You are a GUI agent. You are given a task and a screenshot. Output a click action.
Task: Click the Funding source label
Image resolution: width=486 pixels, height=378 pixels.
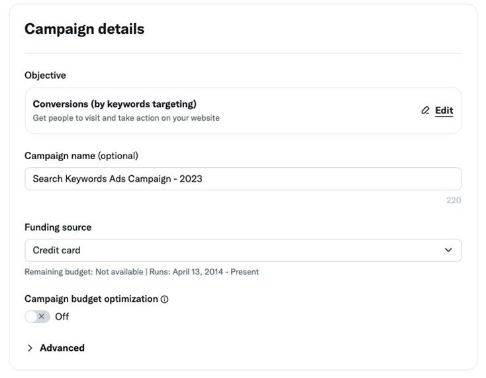tap(58, 227)
